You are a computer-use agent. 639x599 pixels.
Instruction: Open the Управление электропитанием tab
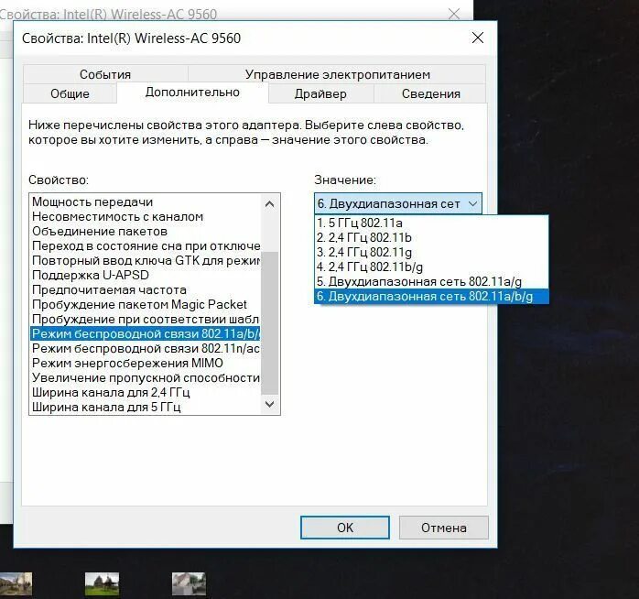[337, 74]
